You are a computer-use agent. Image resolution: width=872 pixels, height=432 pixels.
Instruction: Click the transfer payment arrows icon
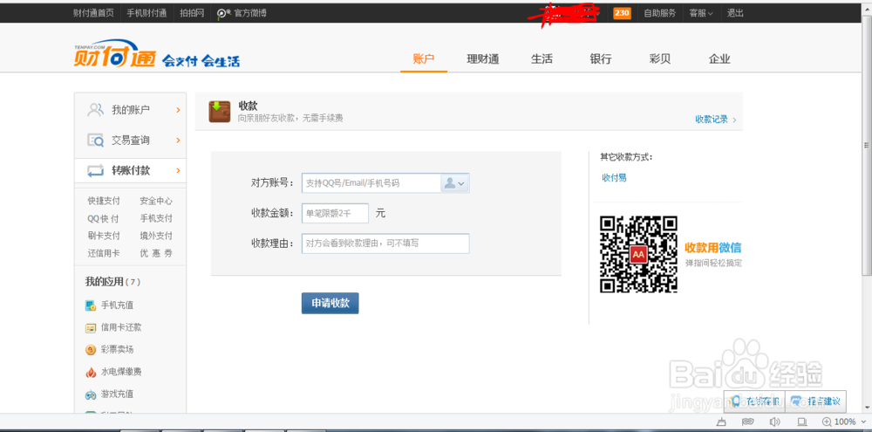click(x=95, y=171)
